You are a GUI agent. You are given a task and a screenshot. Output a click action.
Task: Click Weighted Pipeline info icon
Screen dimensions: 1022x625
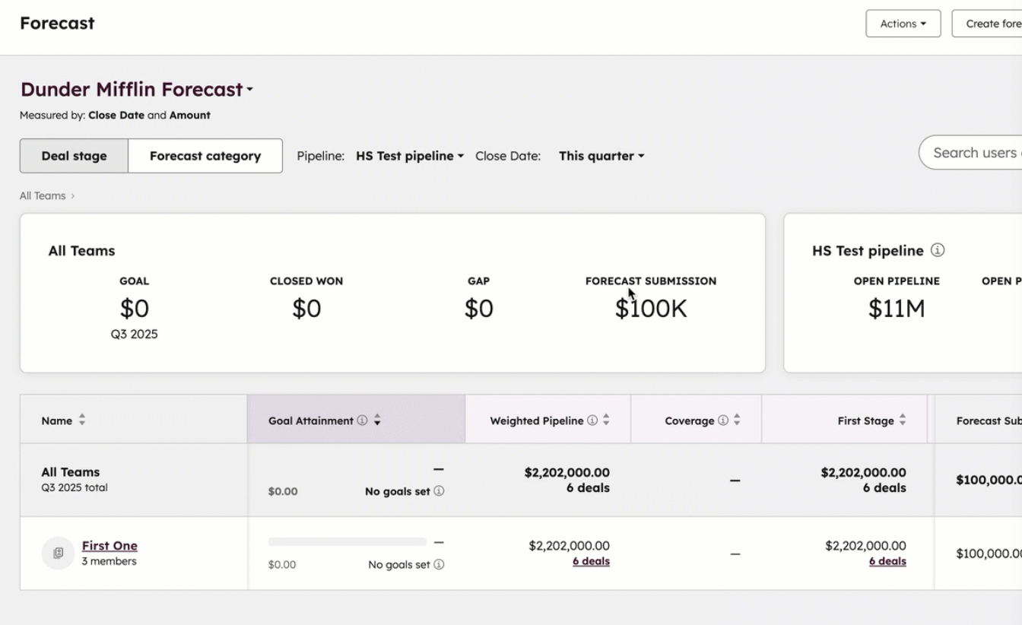[x=592, y=420]
